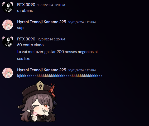Click RTX 3090 username above '60 conto viado'

(26, 39)
